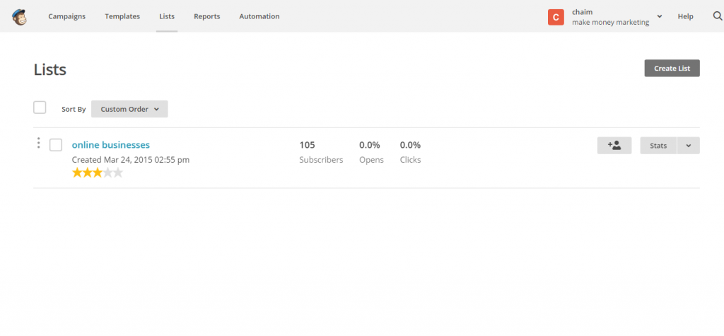
Task: Open search with the magnifier icon
Action: tap(718, 16)
